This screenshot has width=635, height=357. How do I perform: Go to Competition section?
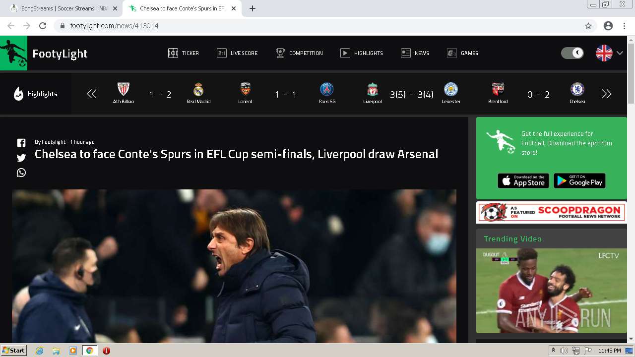tap(299, 53)
